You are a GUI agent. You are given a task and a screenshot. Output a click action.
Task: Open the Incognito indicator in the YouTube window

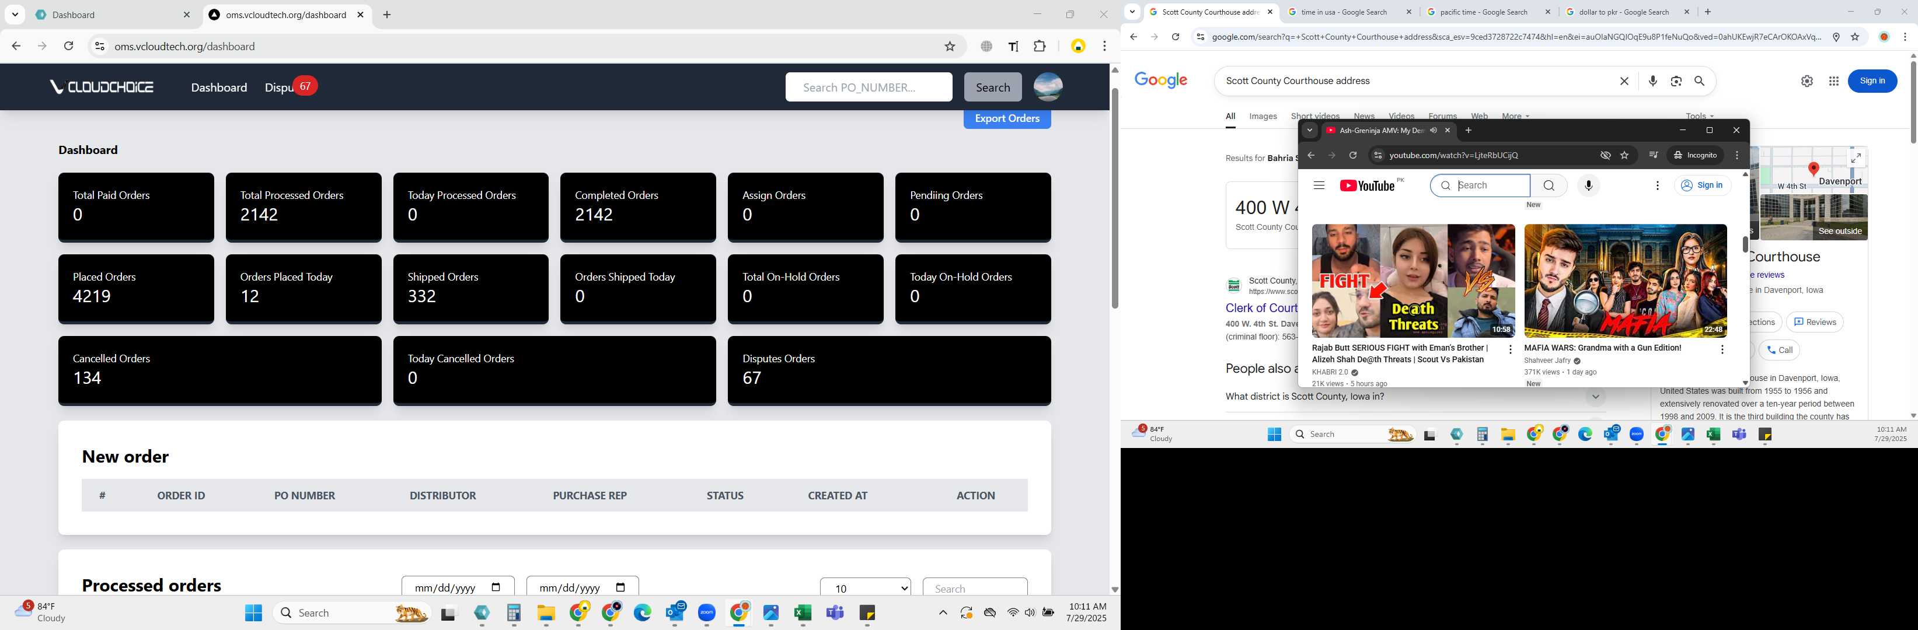[1696, 155]
